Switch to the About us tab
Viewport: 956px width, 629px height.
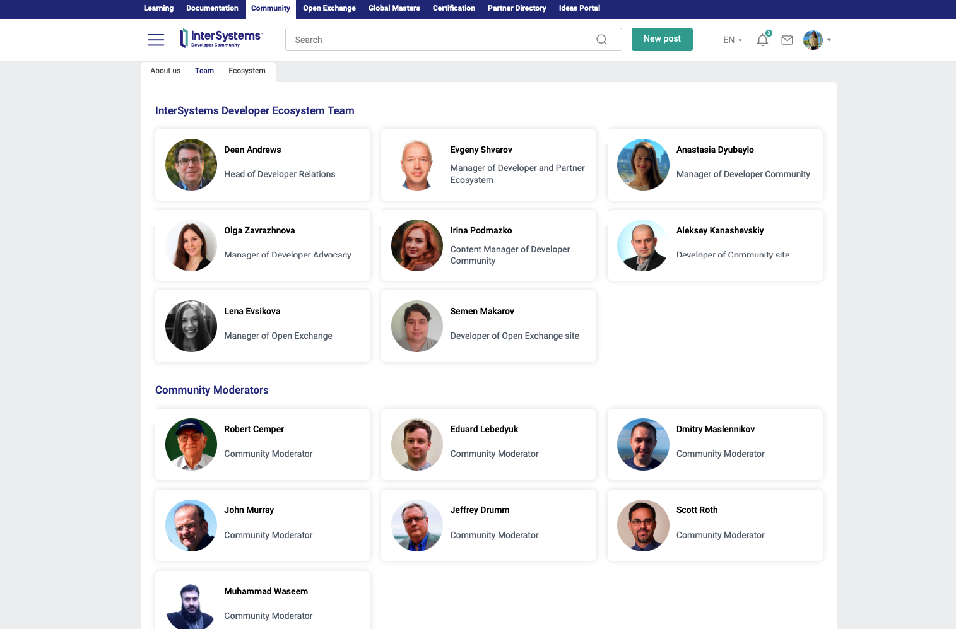coord(165,71)
